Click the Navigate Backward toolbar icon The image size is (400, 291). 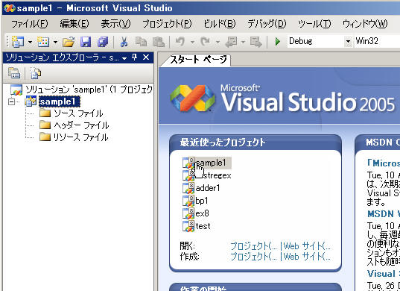[x=231, y=42]
